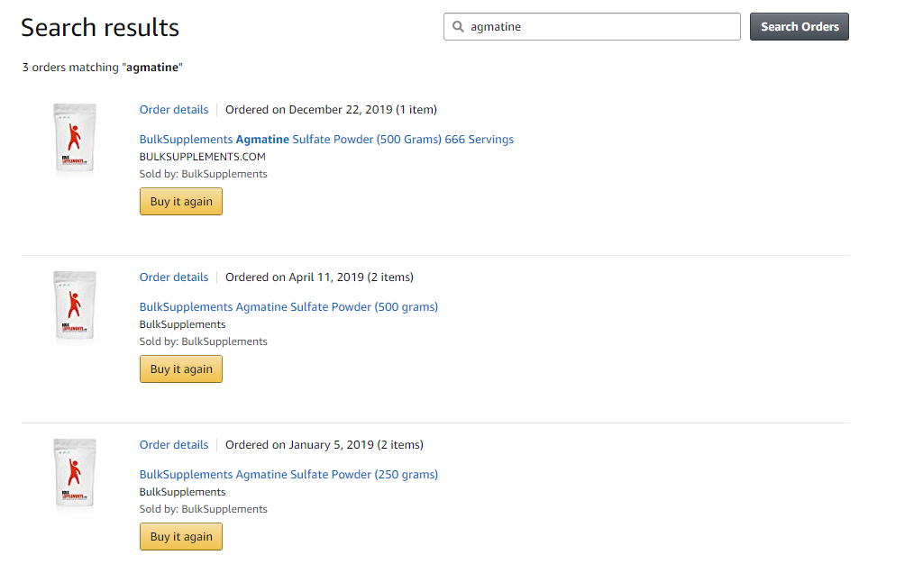The image size is (923, 564).
Task: Focus the agmatine order search field
Action: pyautogui.click(x=591, y=26)
